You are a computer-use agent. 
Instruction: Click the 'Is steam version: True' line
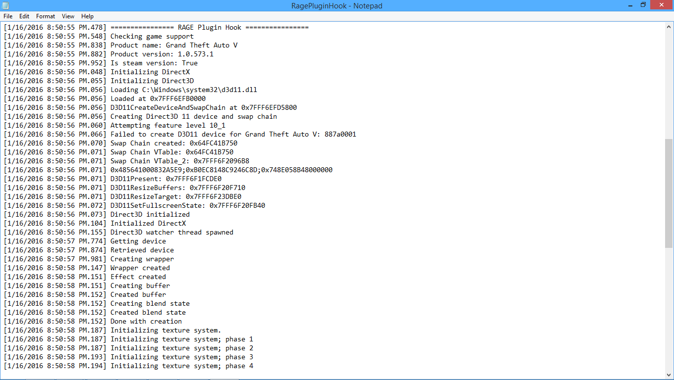[x=101, y=63]
